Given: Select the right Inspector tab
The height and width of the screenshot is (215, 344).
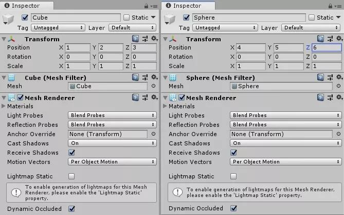Looking at the screenshot, I should [188, 6].
